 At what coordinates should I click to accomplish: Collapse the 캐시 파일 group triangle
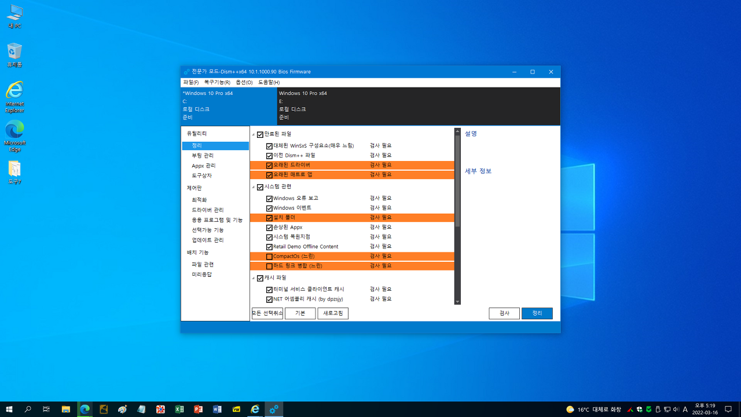coord(254,278)
